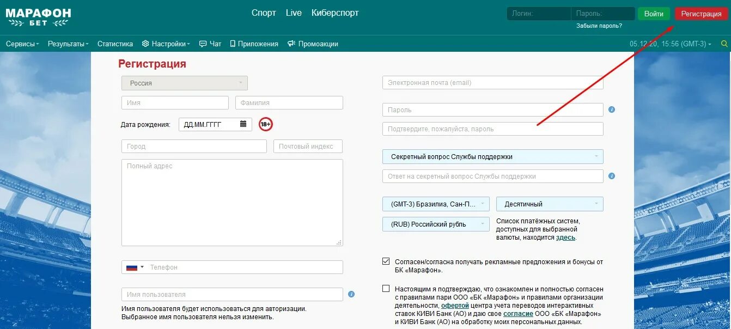
Task: Open the Промоакции page
Action: pos(313,44)
